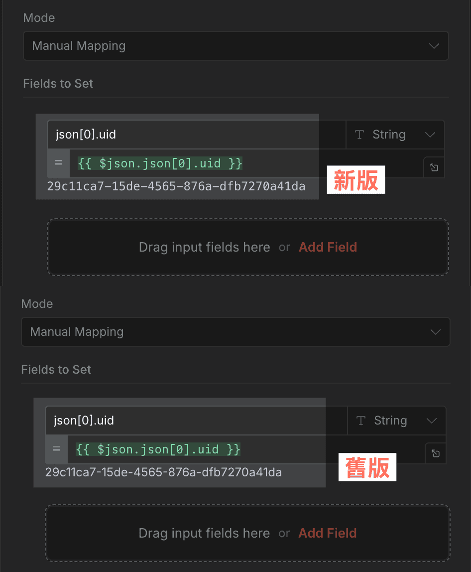
Task: Click the upper Drag input fields here zone
Action: tap(204, 247)
